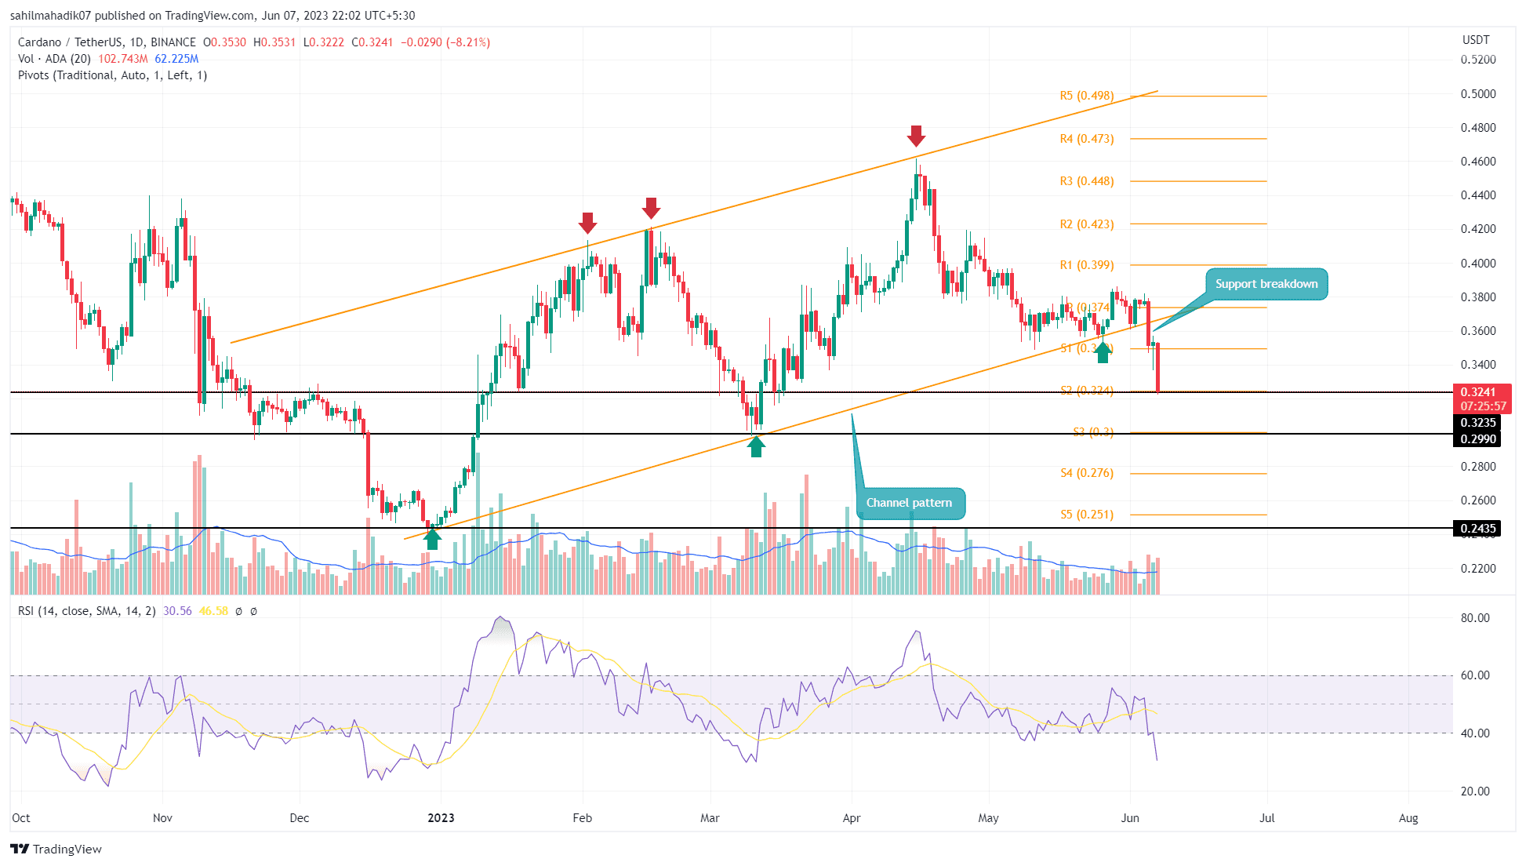Image resolution: width=1526 pixels, height=866 pixels.
Task: Click the RSI axis label 80.00
Action: coord(1475,618)
